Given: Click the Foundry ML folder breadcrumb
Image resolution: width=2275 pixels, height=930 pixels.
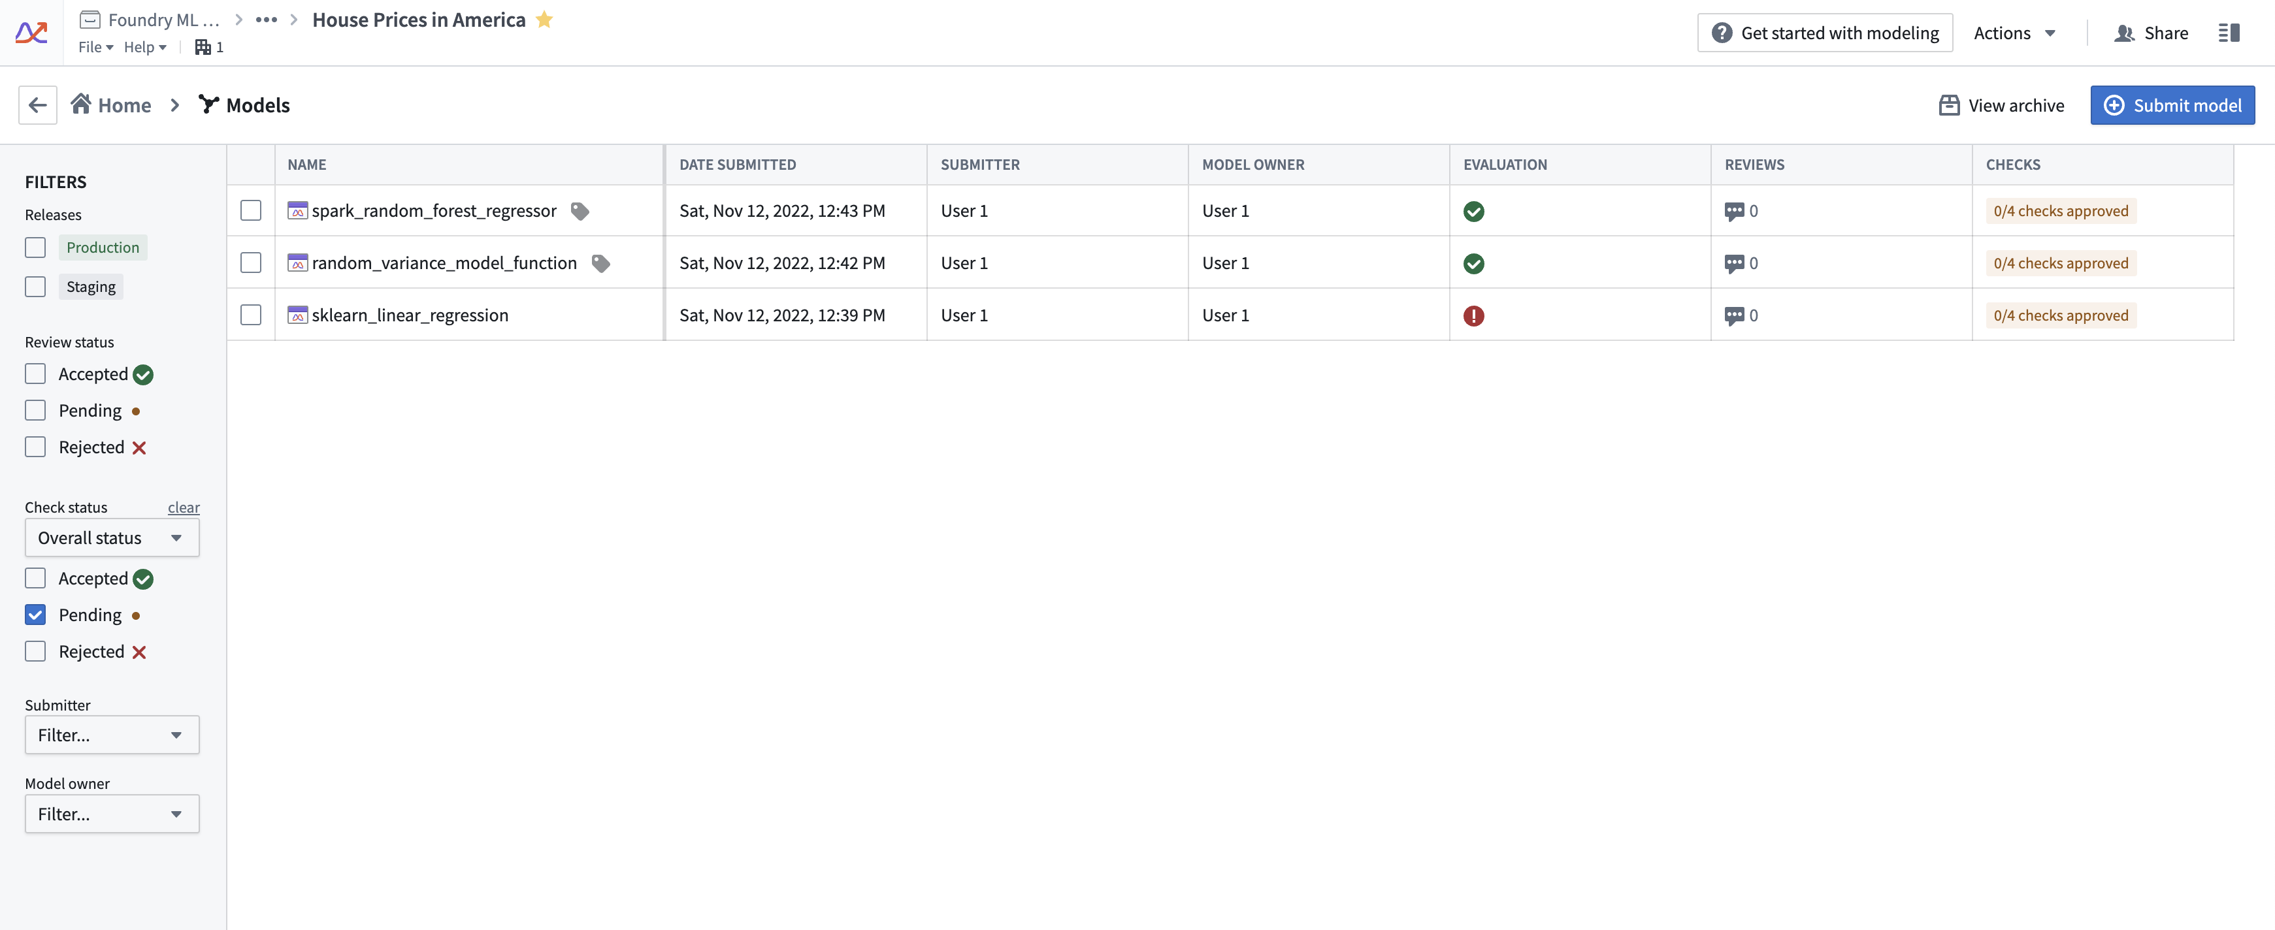Looking at the screenshot, I should coord(150,20).
